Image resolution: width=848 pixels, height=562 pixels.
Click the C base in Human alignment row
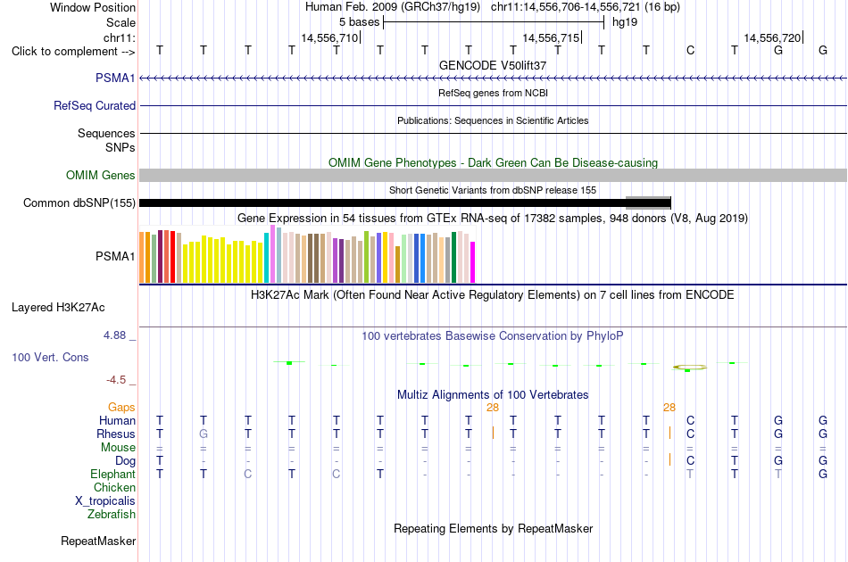(690, 420)
